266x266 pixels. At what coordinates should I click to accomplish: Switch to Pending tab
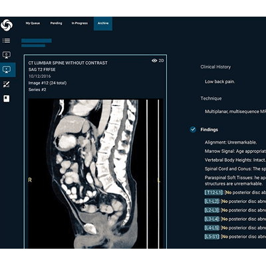[x=56, y=23]
